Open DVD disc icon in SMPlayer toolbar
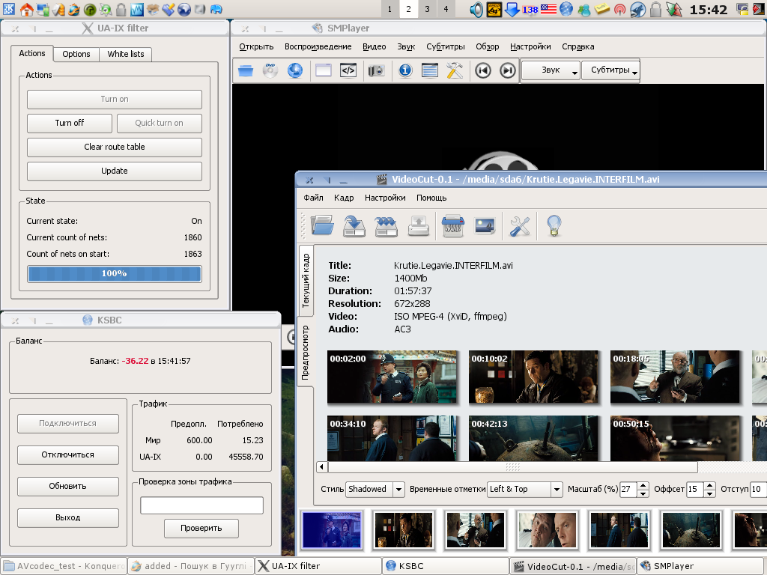 tap(270, 70)
